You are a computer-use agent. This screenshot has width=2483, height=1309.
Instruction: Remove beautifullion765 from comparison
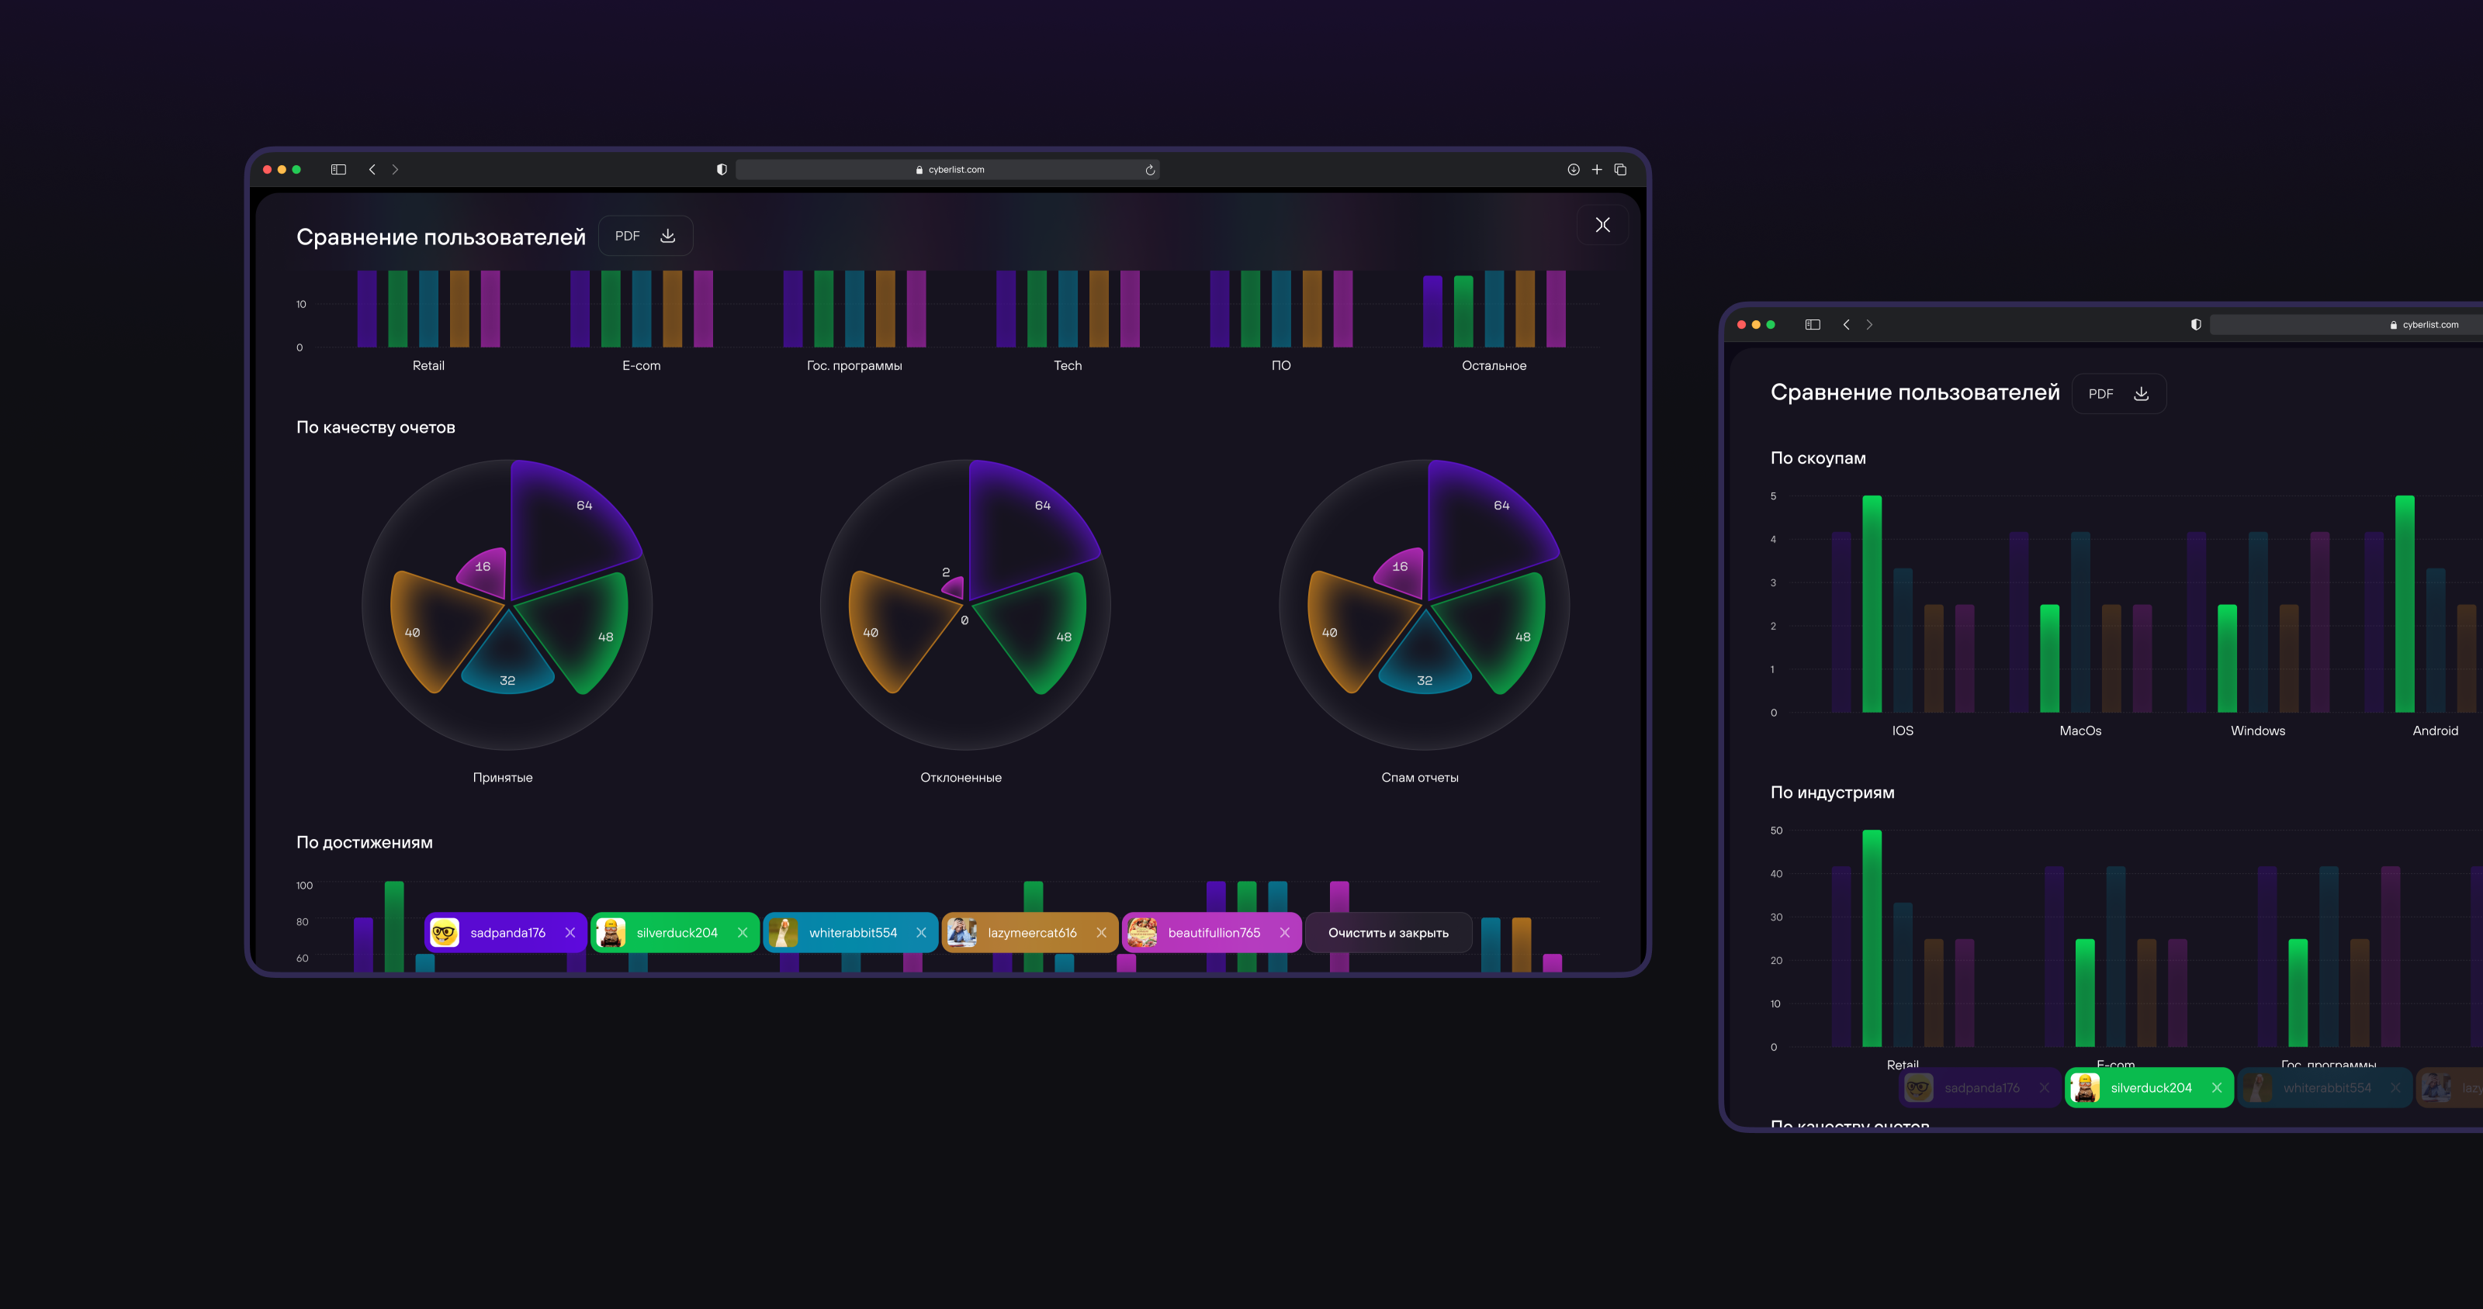[x=1284, y=932]
